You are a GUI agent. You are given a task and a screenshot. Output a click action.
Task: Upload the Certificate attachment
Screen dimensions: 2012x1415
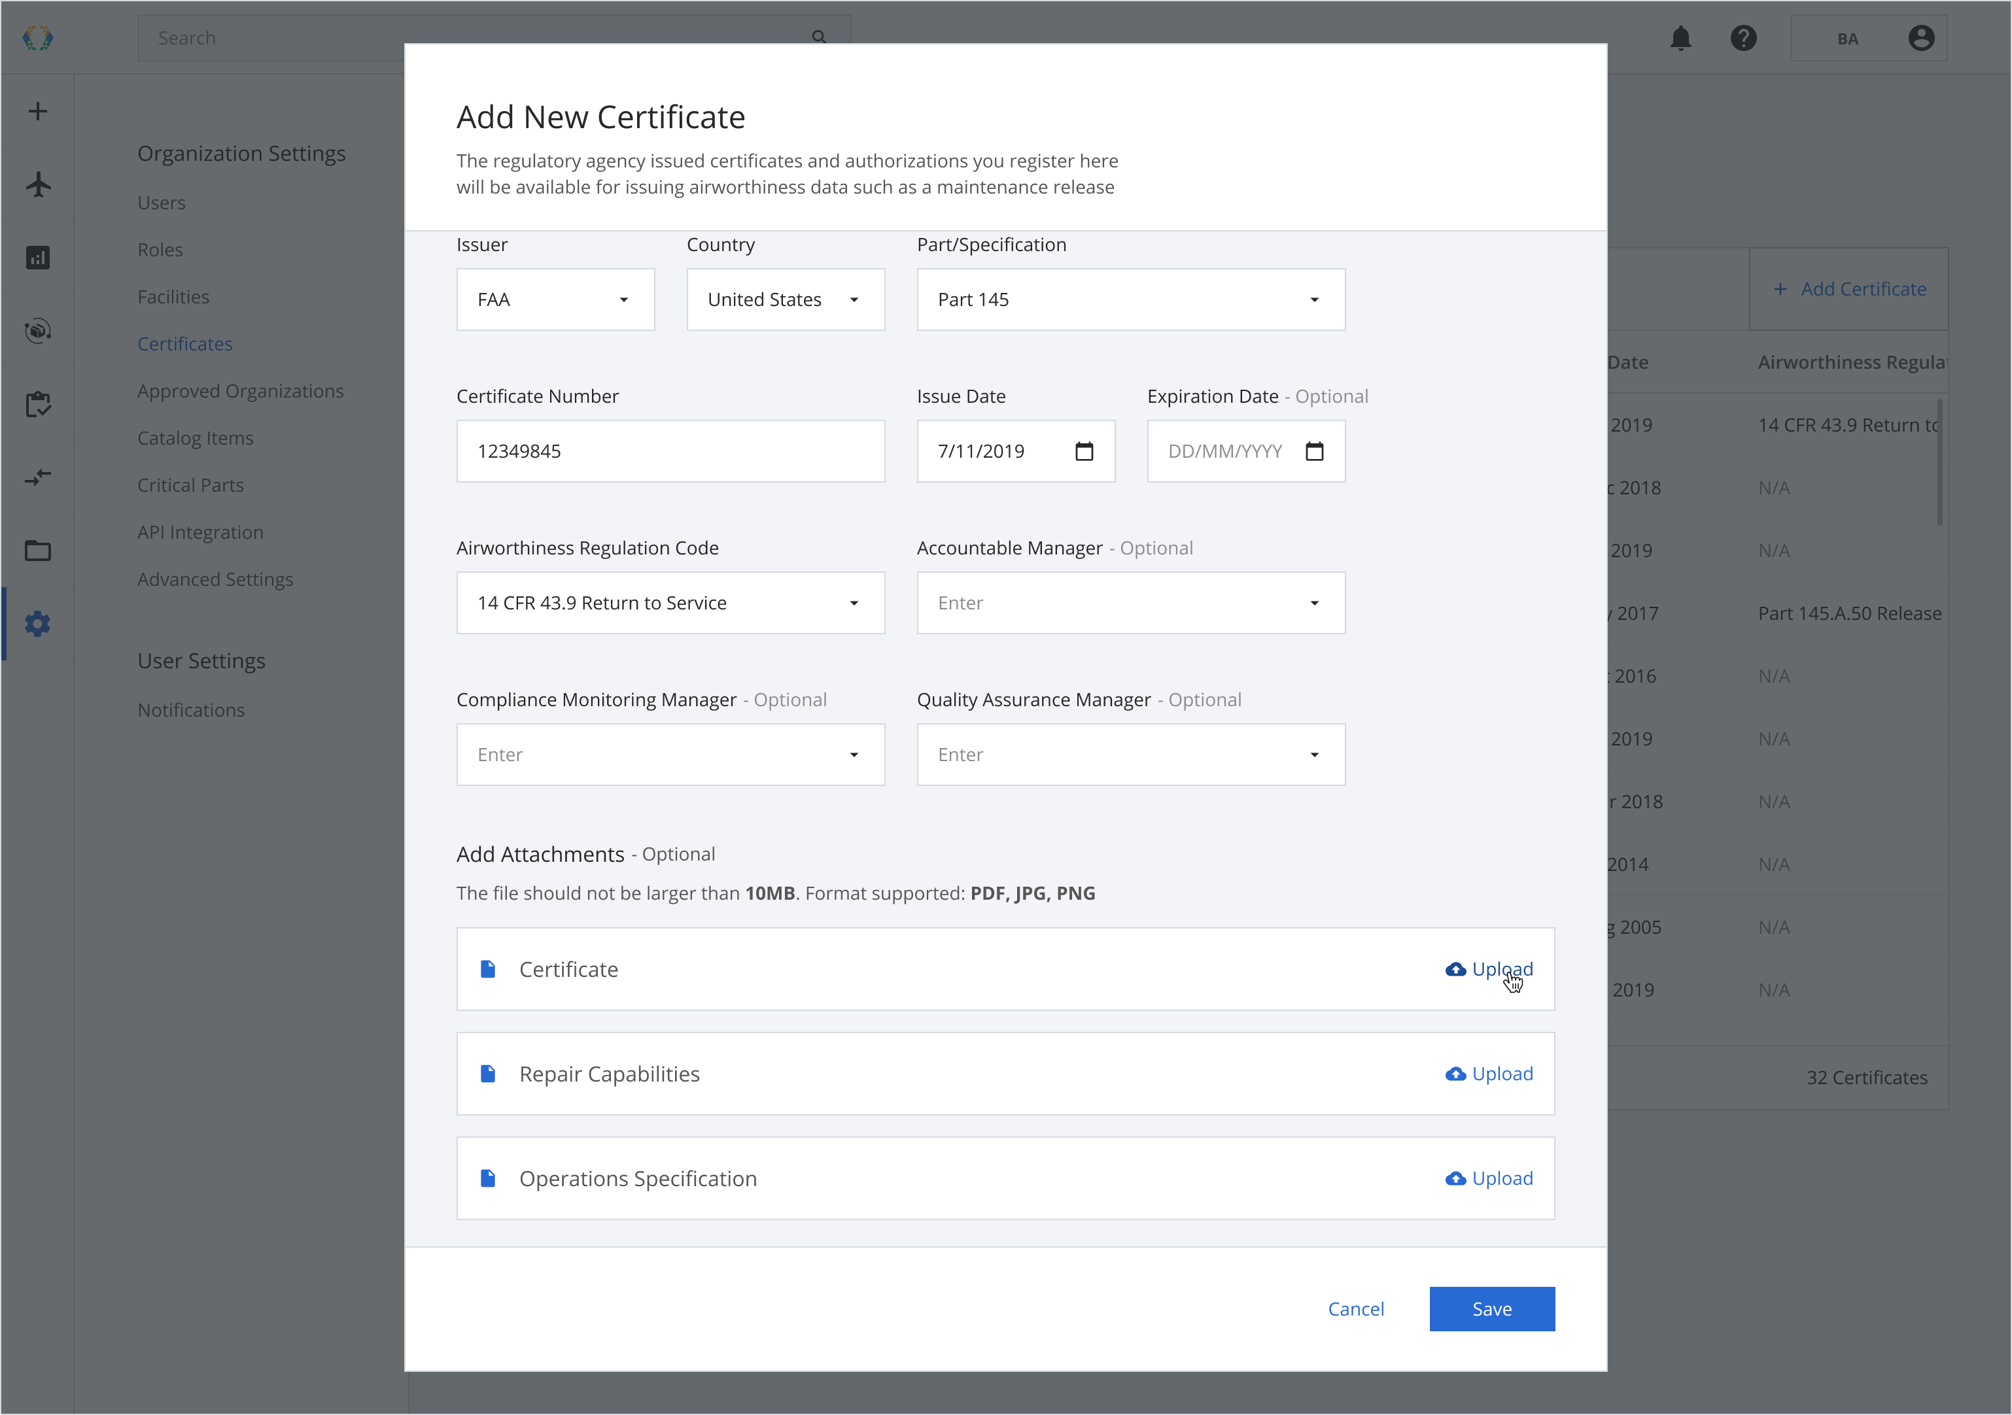[1489, 969]
